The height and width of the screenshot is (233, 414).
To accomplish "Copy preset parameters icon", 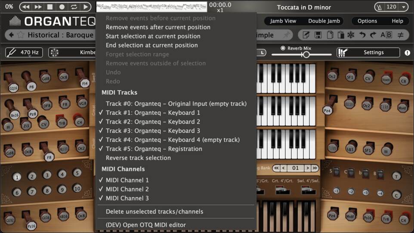I will point(330,35).
